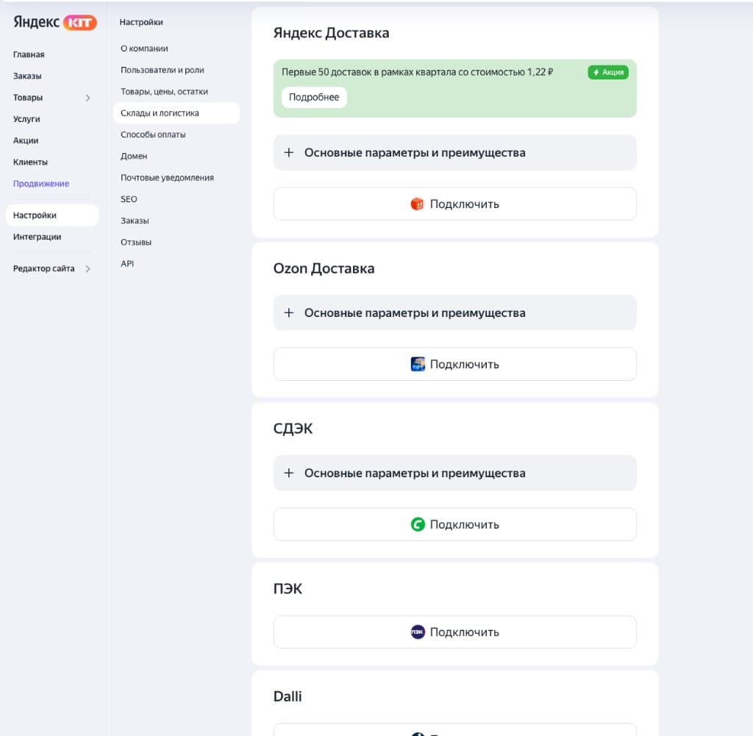
Task: Open Отзывы settings
Action: (136, 243)
